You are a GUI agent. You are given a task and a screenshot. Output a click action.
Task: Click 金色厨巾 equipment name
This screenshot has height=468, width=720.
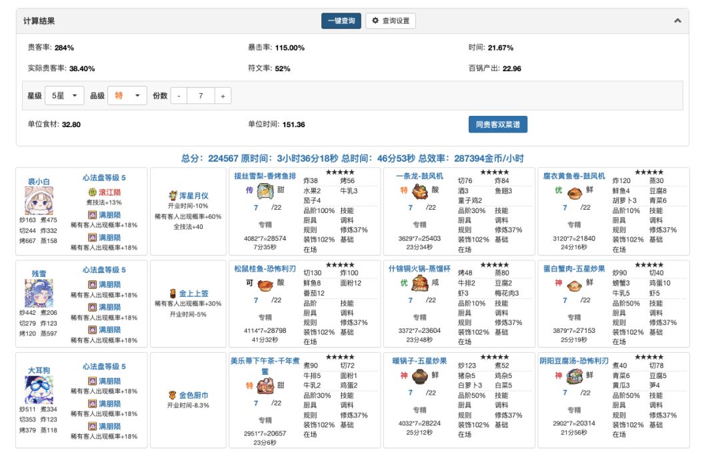click(194, 395)
